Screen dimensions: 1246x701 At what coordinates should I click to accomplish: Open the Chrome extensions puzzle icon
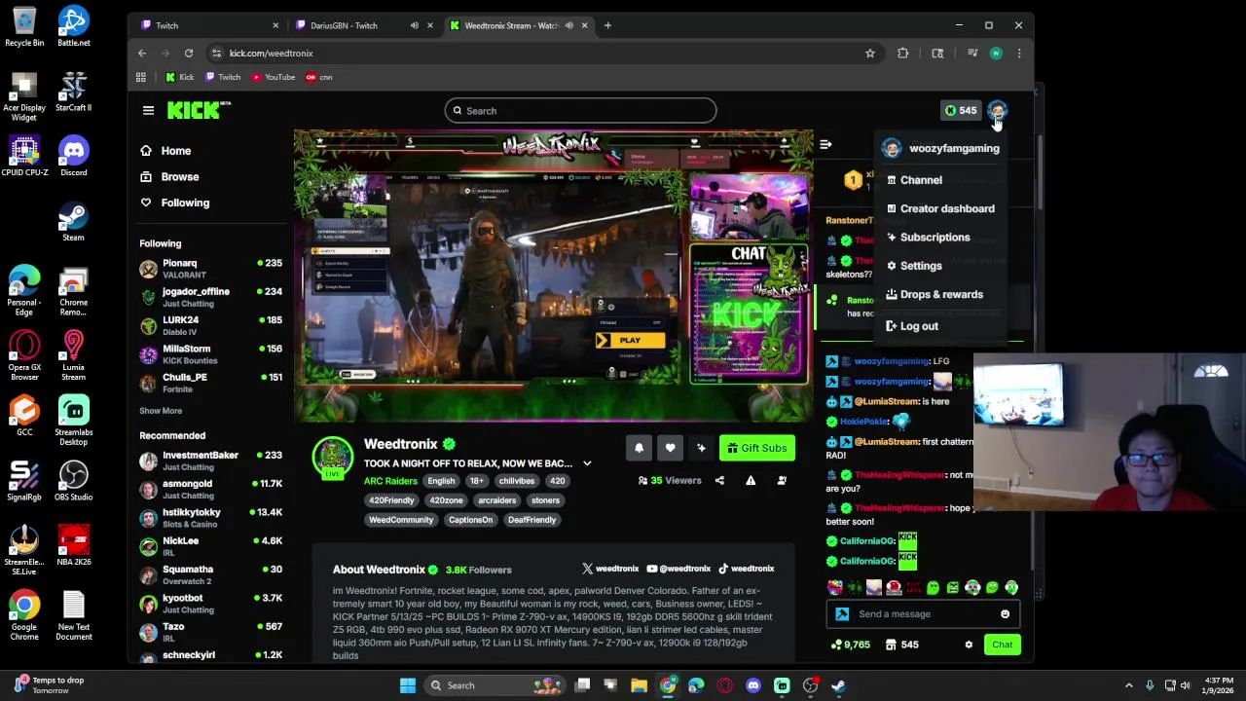(903, 54)
